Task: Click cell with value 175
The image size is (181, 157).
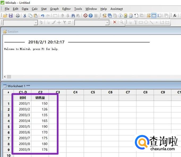Action: coord(40,138)
